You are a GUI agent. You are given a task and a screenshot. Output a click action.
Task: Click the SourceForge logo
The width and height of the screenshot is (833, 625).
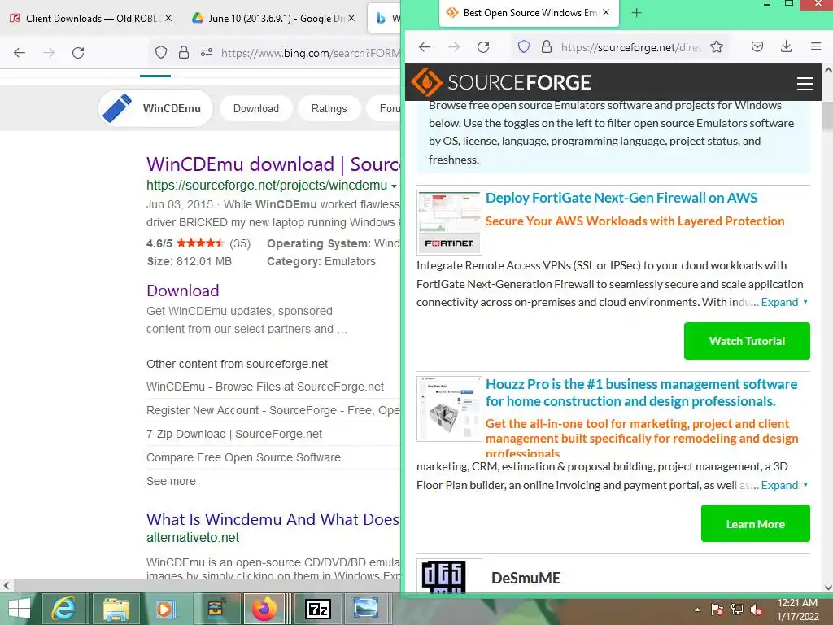(500, 82)
